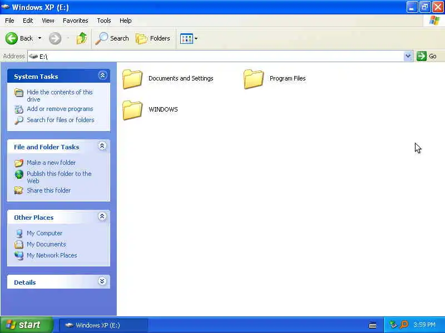Click Publish this folder to the Web
The width and height of the screenshot is (445, 333).
pyautogui.click(x=59, y=177)
